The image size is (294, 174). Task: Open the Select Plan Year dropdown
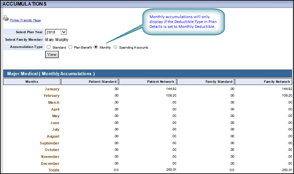point(56,32)
